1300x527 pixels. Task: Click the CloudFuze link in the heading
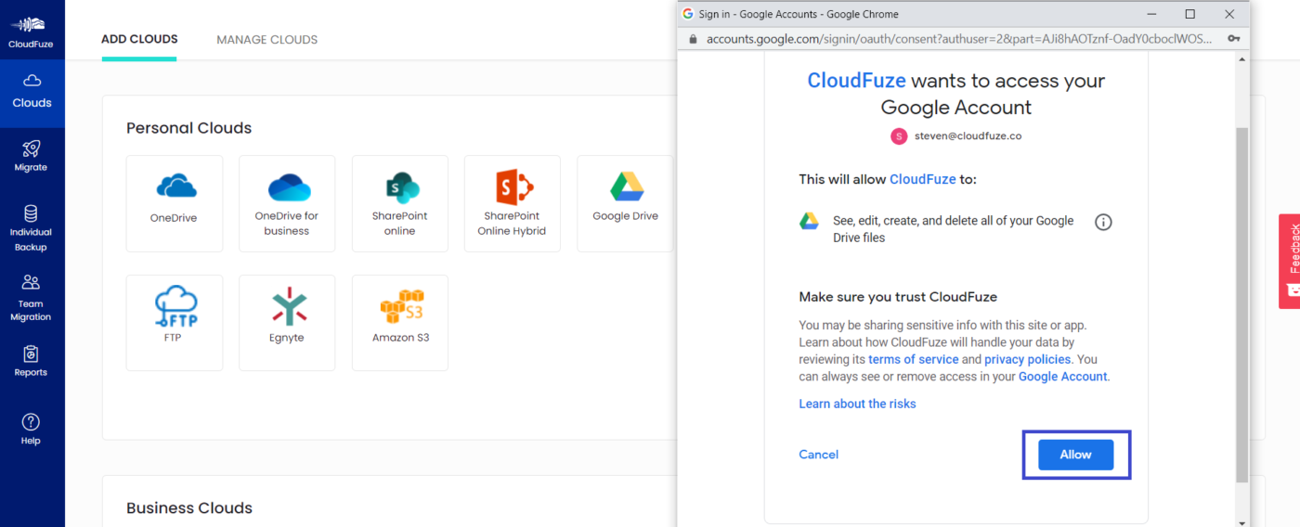tap(856, 81)
